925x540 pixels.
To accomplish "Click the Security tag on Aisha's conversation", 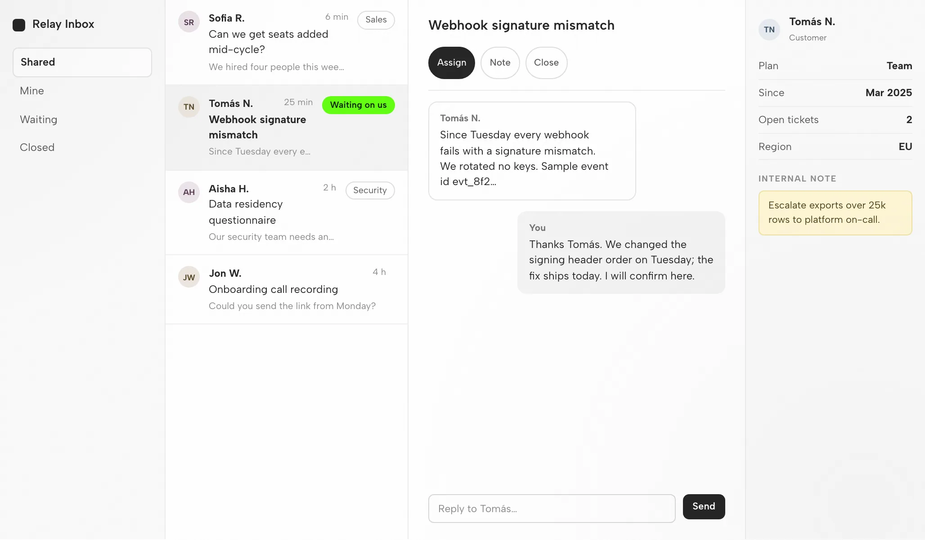I will tap(370, 190).
